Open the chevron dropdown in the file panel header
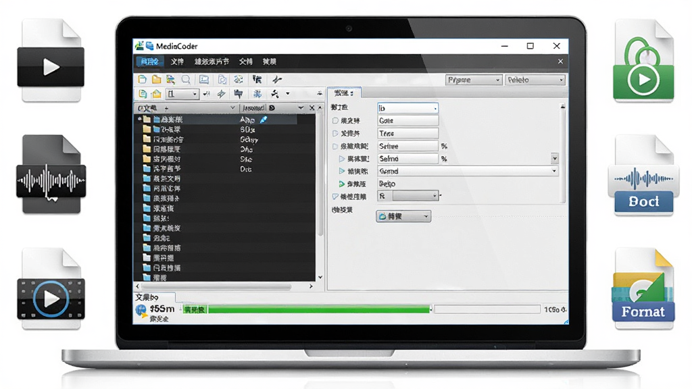Screen dimensions: 692x389 pos(232,108)
